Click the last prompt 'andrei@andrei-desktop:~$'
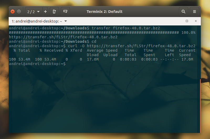The width and height of the screenshot is (210, 139). tap(37, 64)
